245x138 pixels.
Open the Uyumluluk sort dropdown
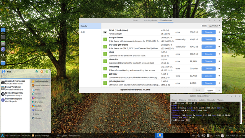214,26
